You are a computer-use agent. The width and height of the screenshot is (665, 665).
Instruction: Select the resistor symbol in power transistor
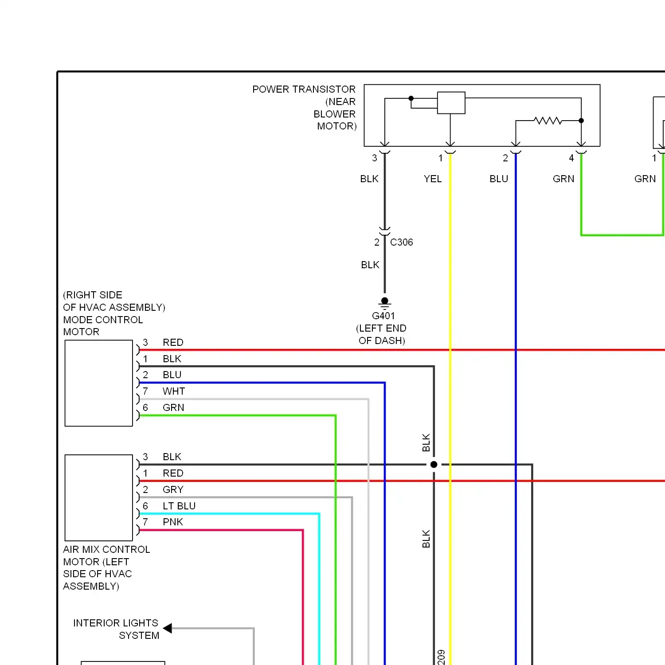point(548,121)
